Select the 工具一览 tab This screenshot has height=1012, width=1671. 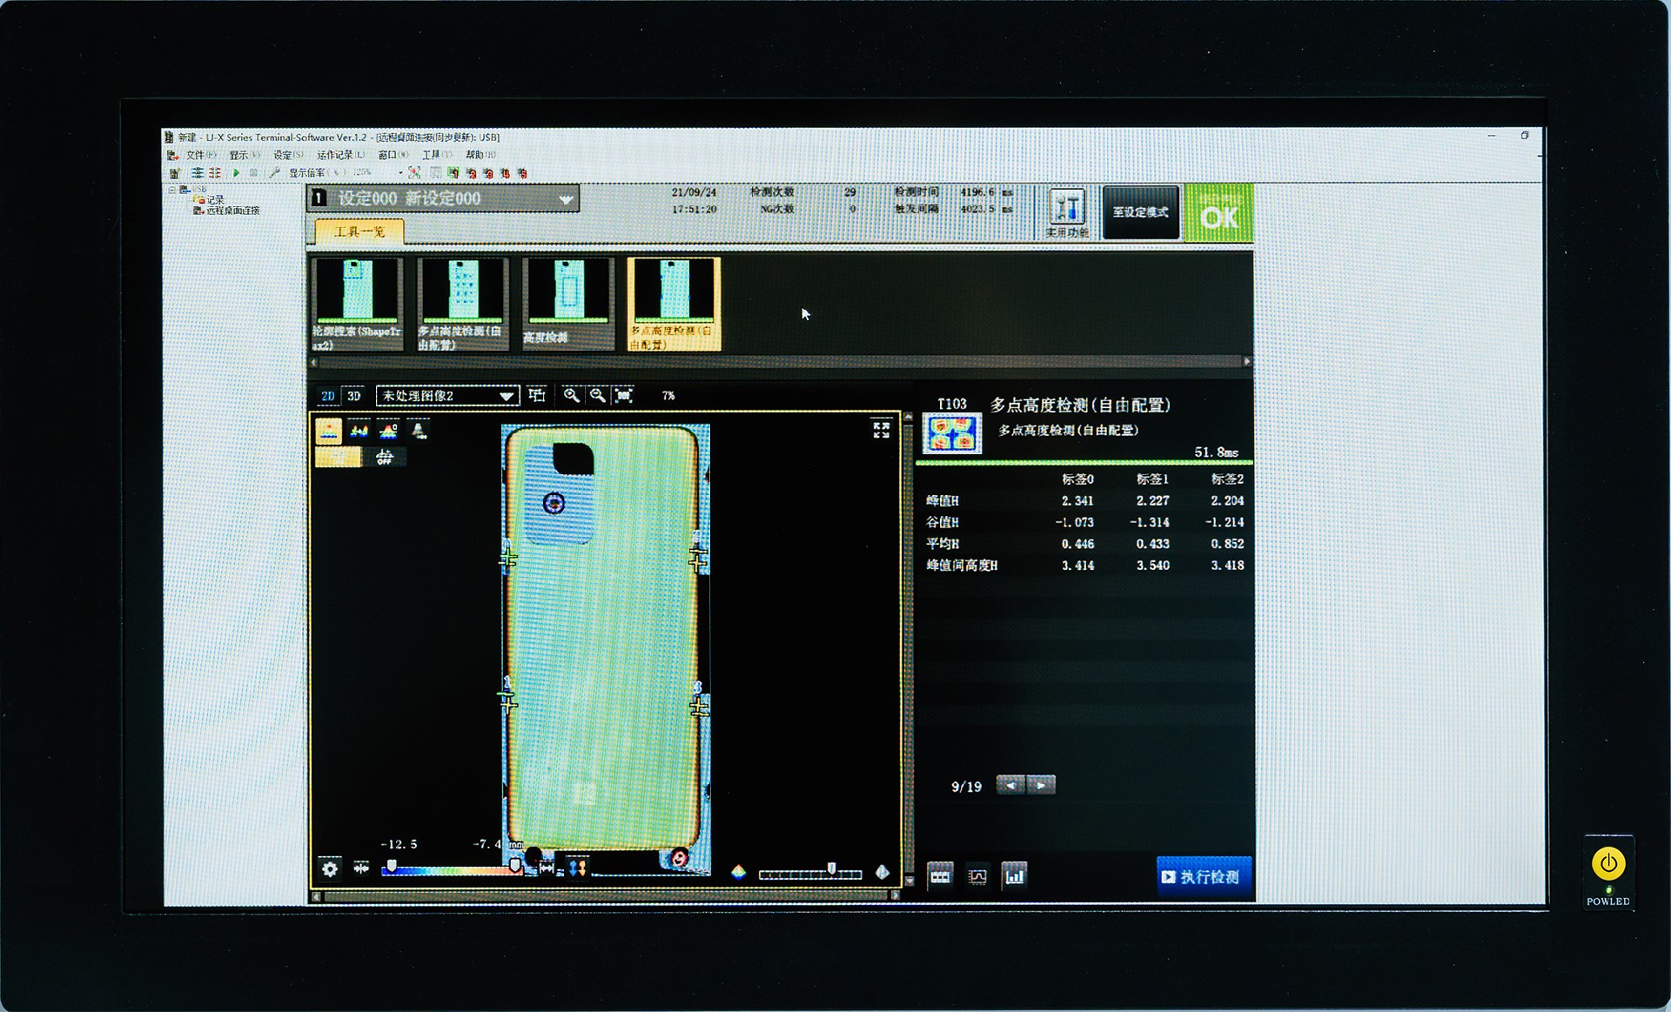click(359, 231)
